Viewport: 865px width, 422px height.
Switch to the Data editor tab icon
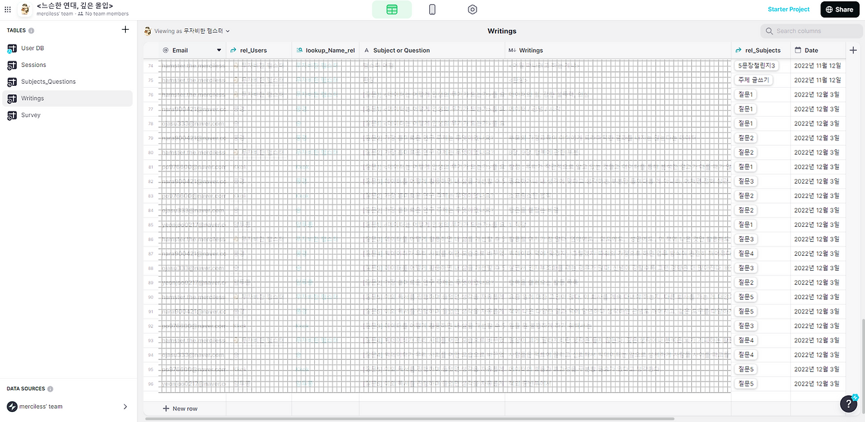click(392, 9)
